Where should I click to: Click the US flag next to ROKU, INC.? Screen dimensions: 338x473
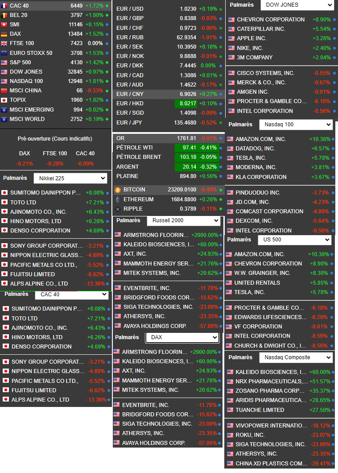(230, 435)
